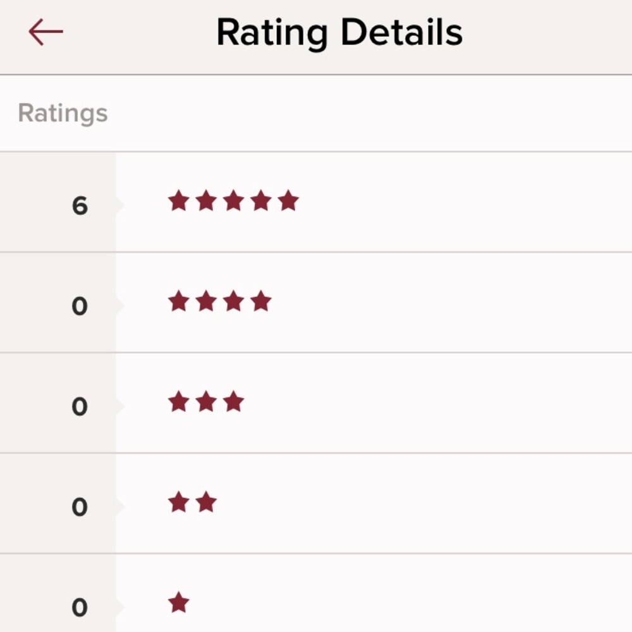Click the second star in the two-star row
Viewport: 632px width, 632px height.
[206, 502]
